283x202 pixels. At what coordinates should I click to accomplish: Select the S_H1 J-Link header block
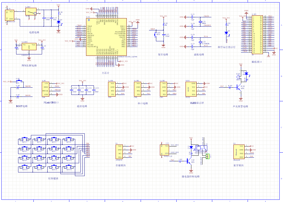(45, 89)
